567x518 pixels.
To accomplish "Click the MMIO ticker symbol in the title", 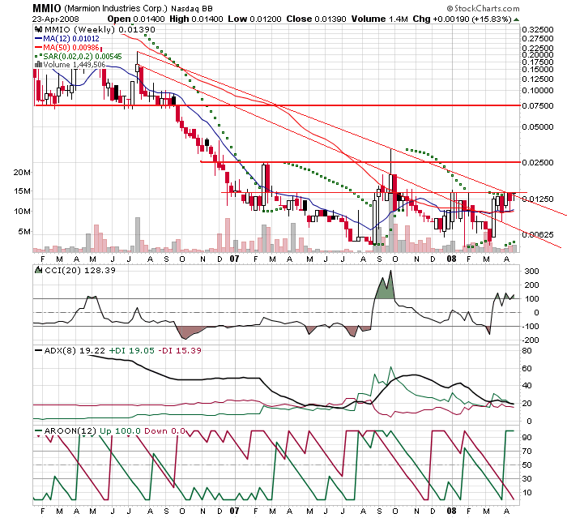I will coord(47,8).
